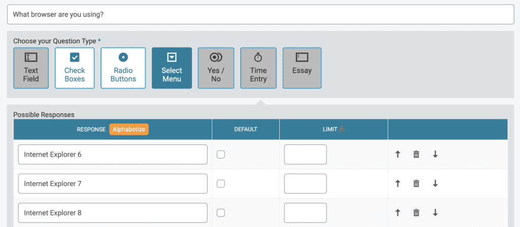Check default box for Internet Explorer 8
The height and width of the screenshot is (227, 520).
click(x=220, y=213)
